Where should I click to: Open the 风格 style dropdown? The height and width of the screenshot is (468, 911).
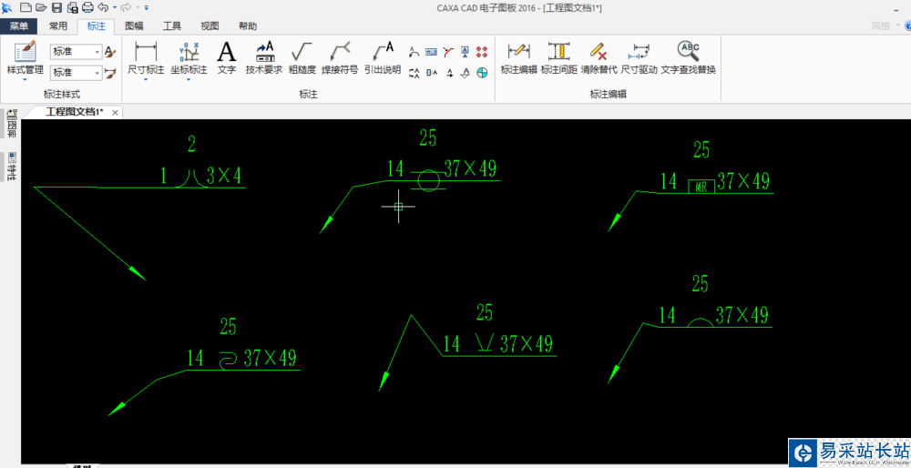click(885, 25)
